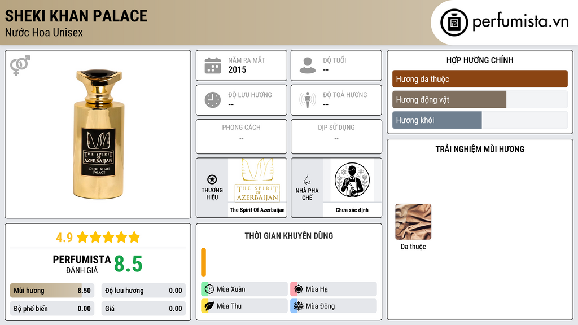Open The Spirit Of Azerbaijan brand link
The width and height of the screenshot is (578, 325).
[x=257, y=210]
